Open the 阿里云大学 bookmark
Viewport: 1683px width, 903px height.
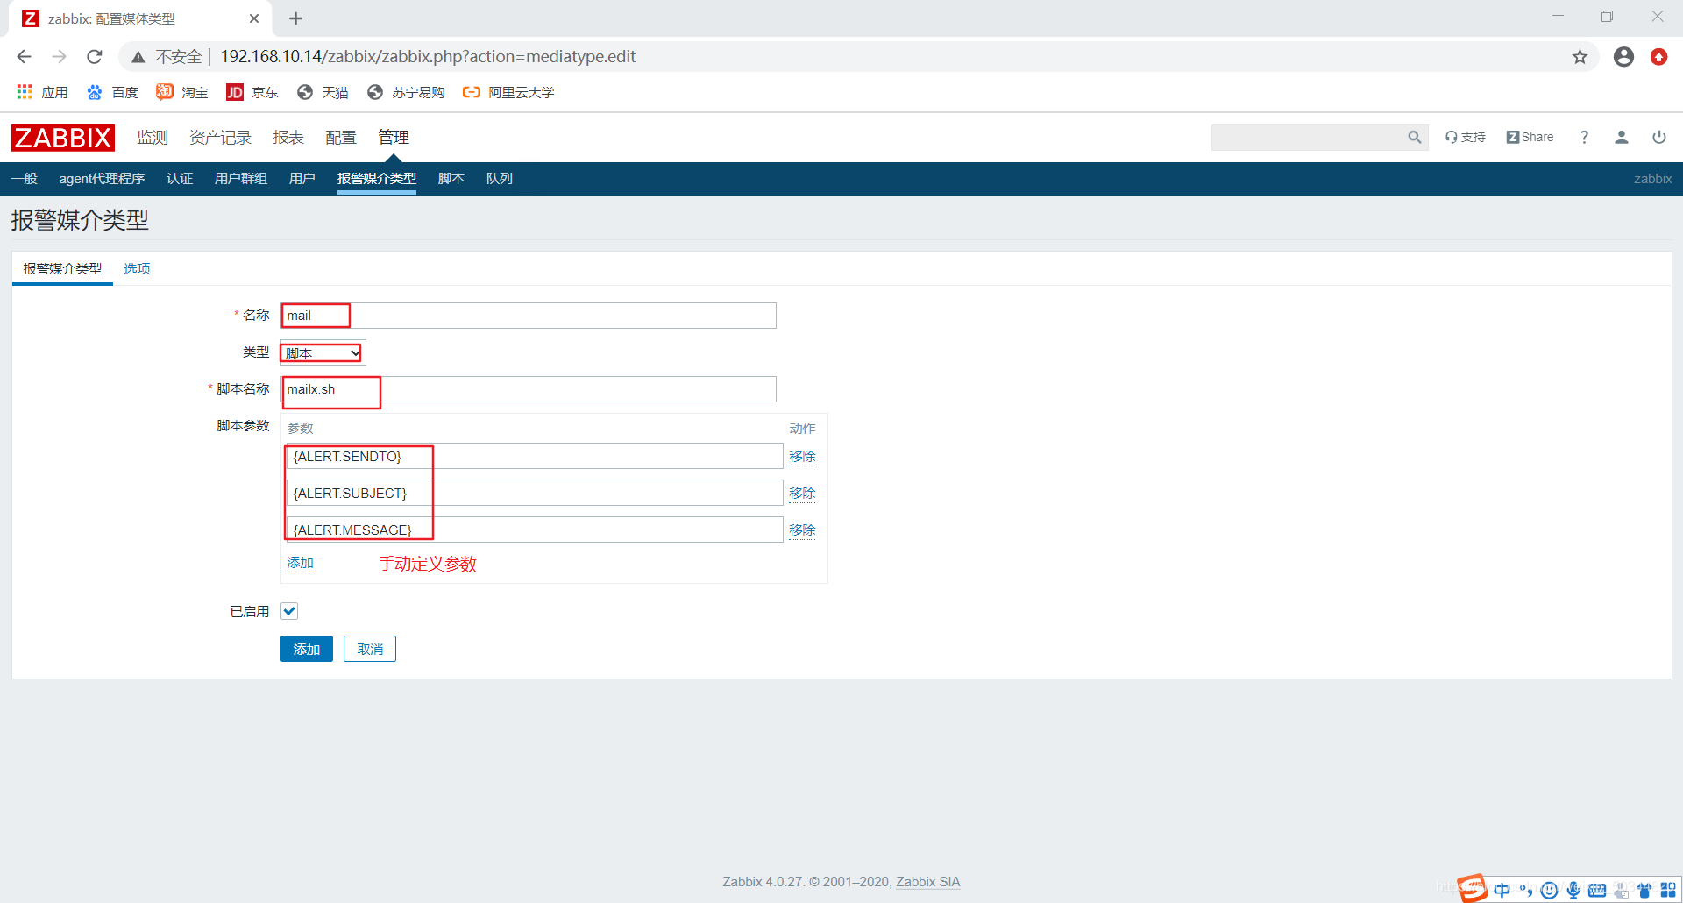coord(508,92)
